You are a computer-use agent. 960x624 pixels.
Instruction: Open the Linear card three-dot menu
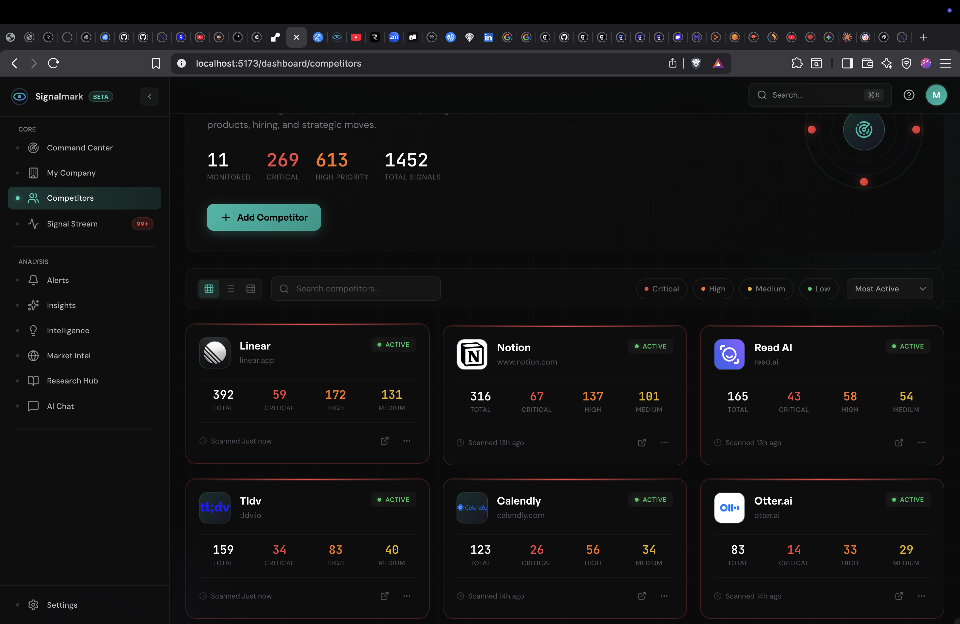[x=407, y=441]
